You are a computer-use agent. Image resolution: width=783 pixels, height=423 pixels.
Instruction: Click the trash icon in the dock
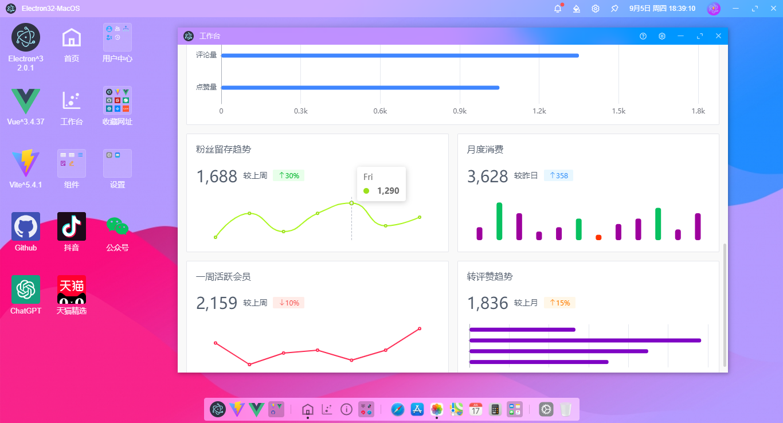point(566,409)
